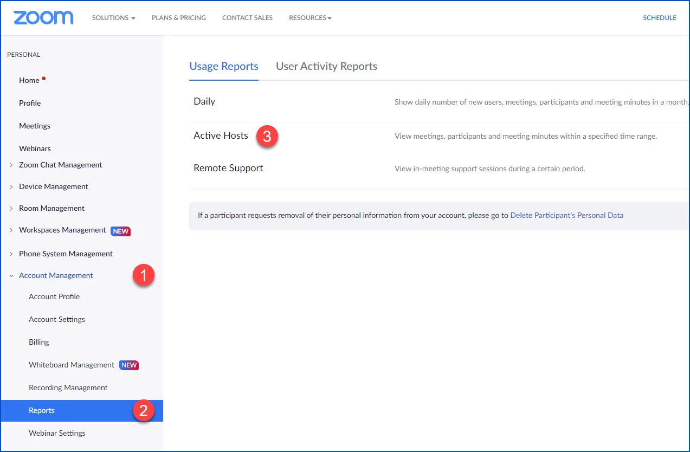Select Workspaces Management item

coord(62,230)
